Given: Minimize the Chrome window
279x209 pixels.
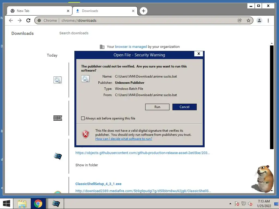Looking at the screenshot, I should pos(251,6).
